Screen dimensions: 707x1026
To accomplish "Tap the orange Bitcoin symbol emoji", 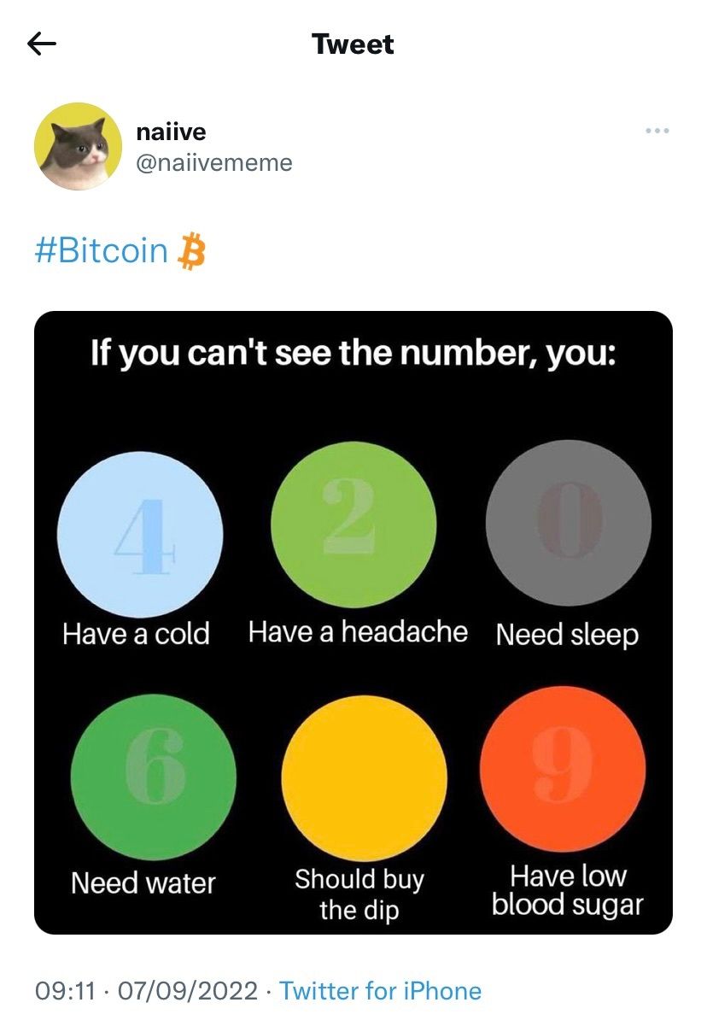I will [x=191, y=252].
